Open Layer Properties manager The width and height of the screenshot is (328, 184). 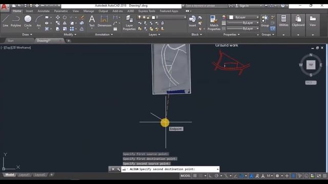(129, 22)
